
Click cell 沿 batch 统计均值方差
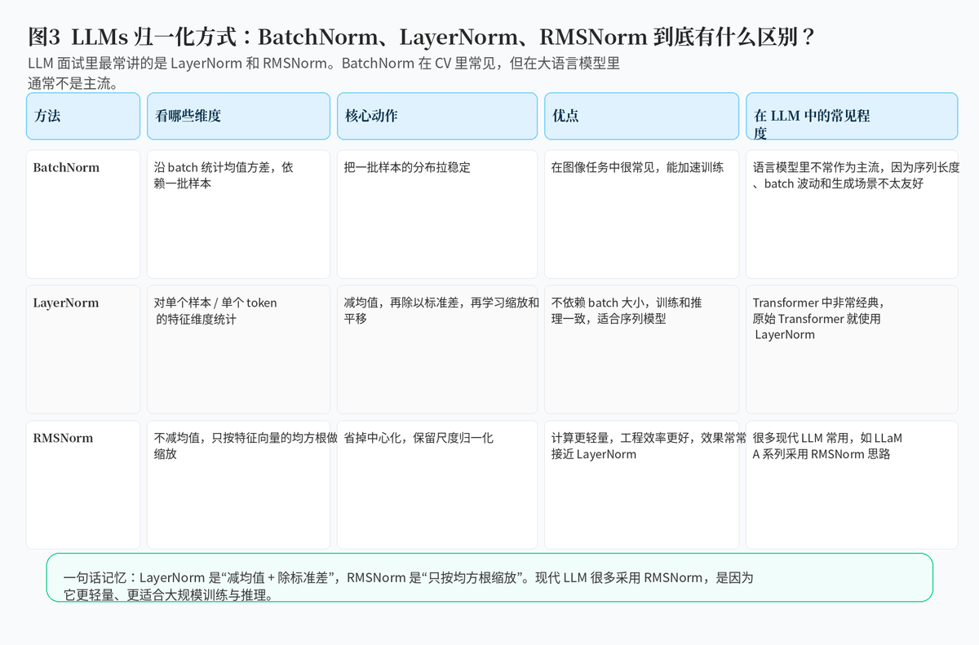click(x=238, y=214)
